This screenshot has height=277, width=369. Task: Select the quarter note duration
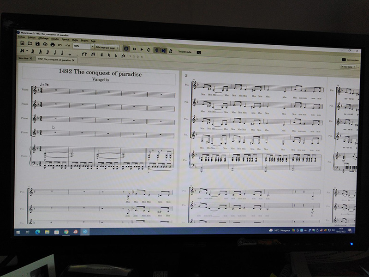coord(55,52)
